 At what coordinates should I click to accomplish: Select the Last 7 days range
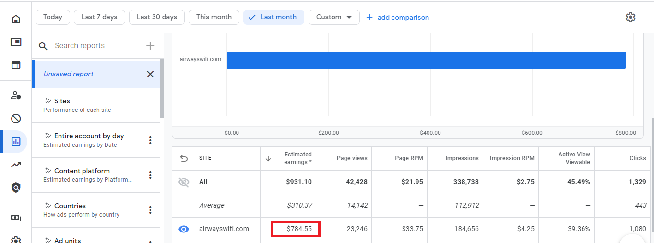(99, 17)
